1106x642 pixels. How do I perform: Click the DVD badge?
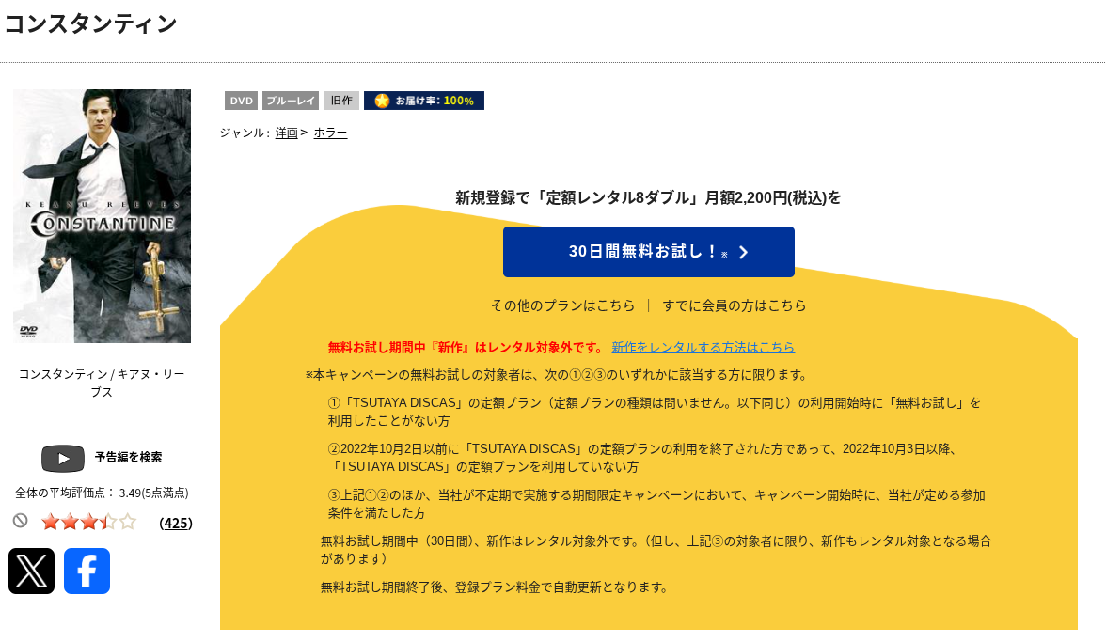(241, 101)
